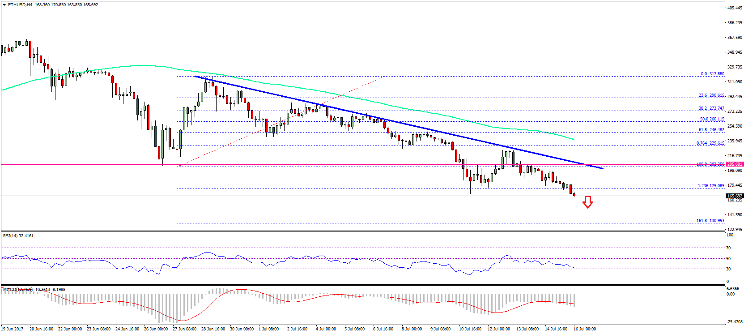Click the 329.735 price axis label

tap(735, 67)
